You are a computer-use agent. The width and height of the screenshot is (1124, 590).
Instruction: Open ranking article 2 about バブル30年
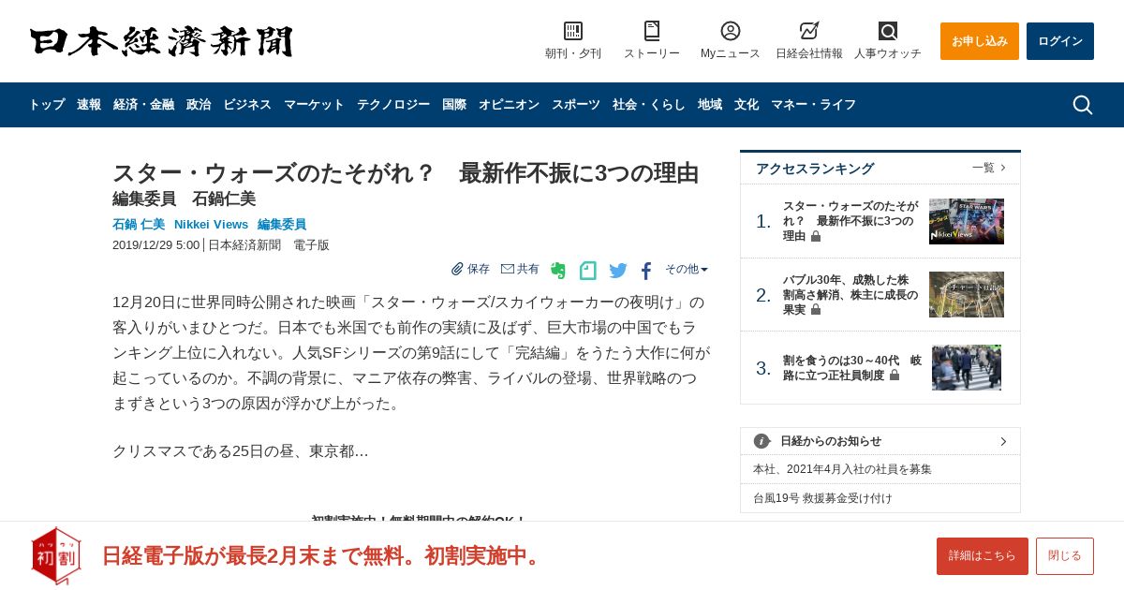(850, 295)
